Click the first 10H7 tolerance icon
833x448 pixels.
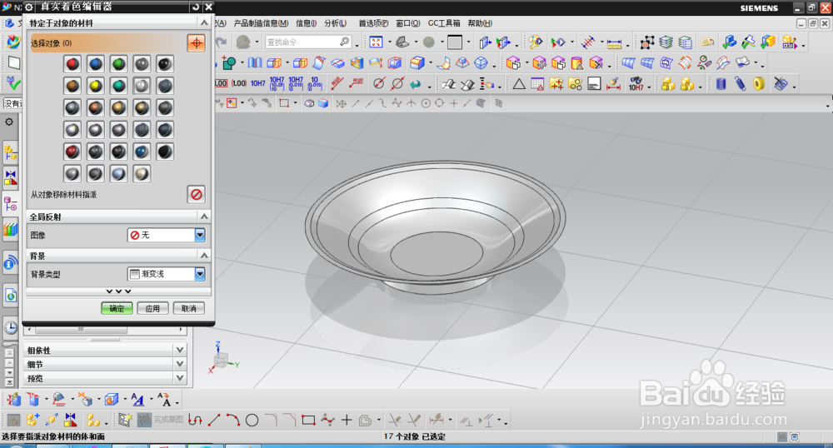257,84
